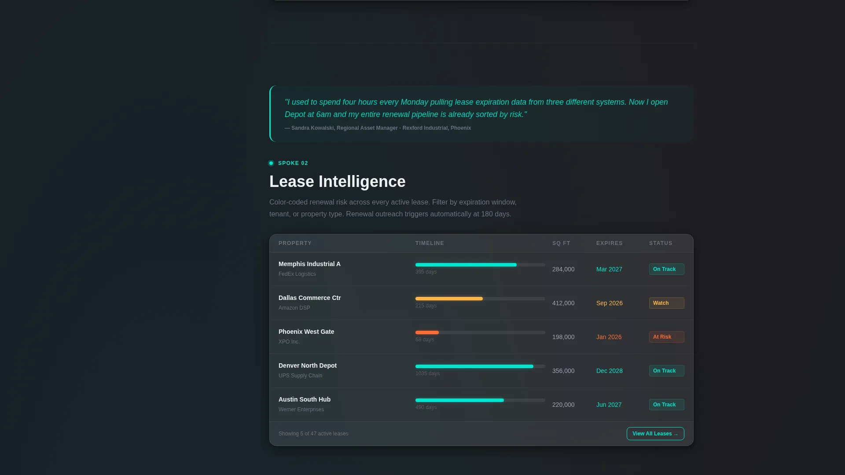Click the Werner Enterprises tenant name
The width and height of the screenshot is (845, 475).
pos(301,409)
